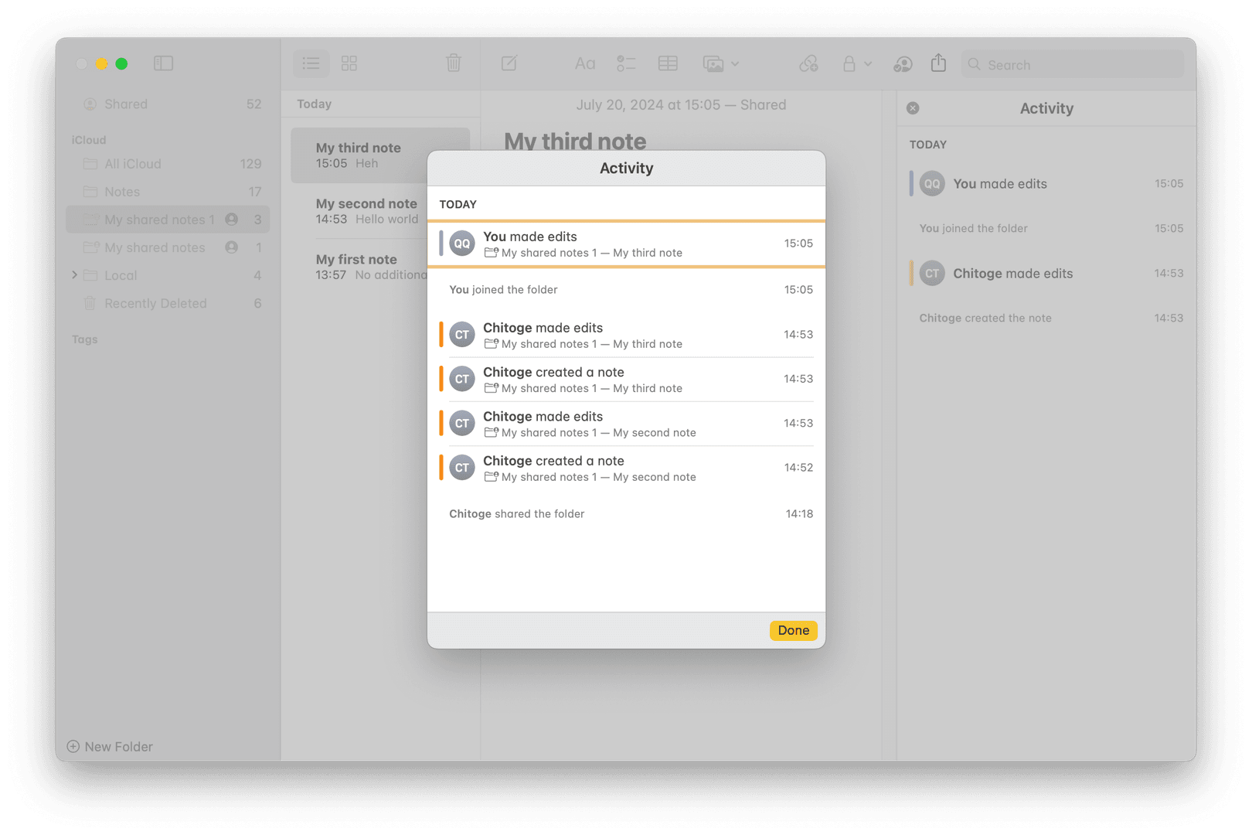
Task: Click the share export icon
Action: 938,63
